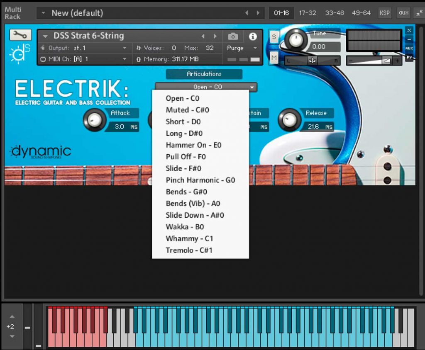
Task: Go to next instrument arrow beside DSS Strat
Action: (215, 36)
